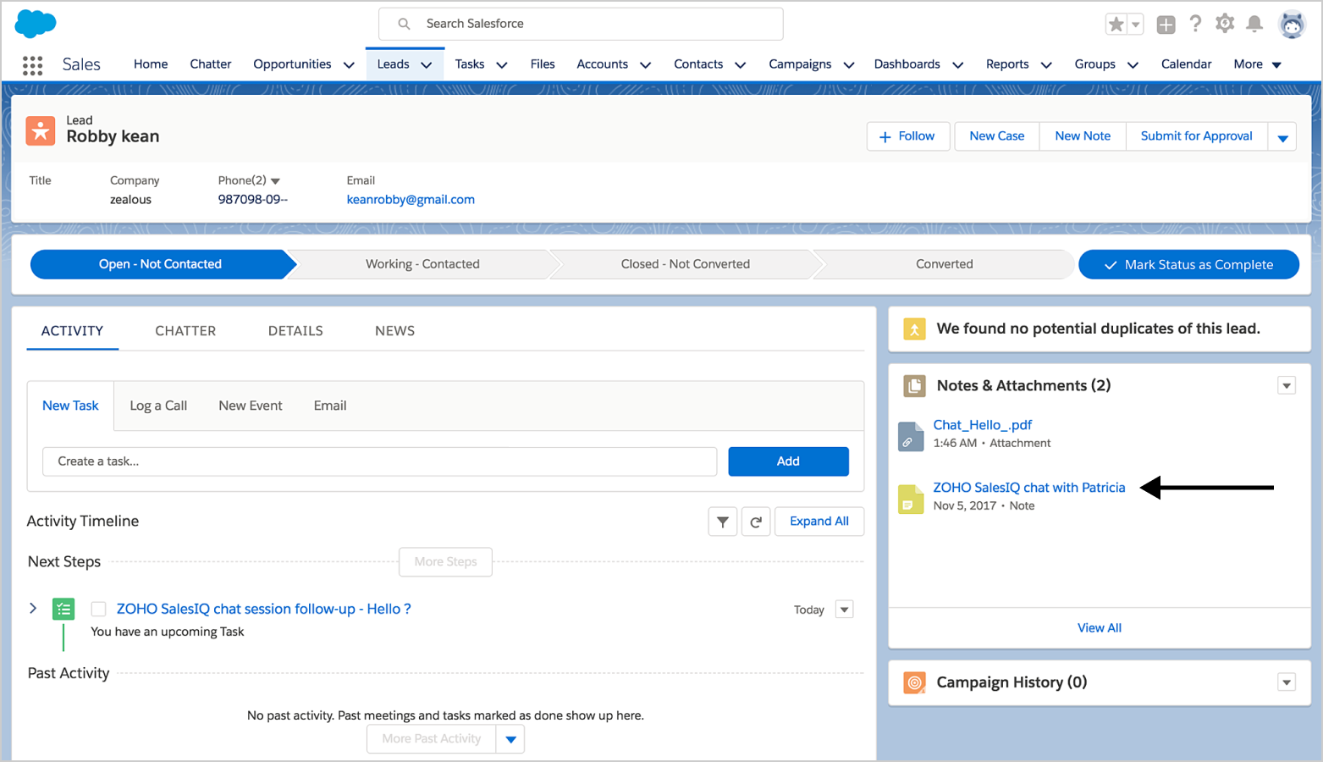This screenshot has height=762, width=1323.
Task: Filter the activity timeline with funnel icon
Action: tap(723, 522)
